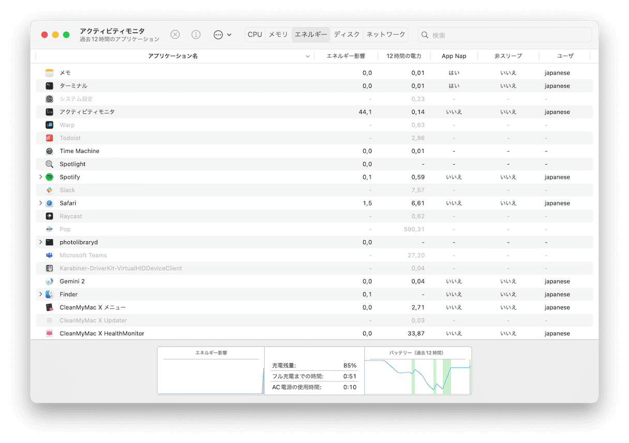Sort by 12時間の電力 column header

click(x=404, y=56)
